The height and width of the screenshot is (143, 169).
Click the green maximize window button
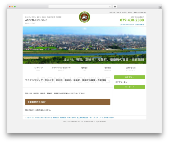tap(15, 6)
